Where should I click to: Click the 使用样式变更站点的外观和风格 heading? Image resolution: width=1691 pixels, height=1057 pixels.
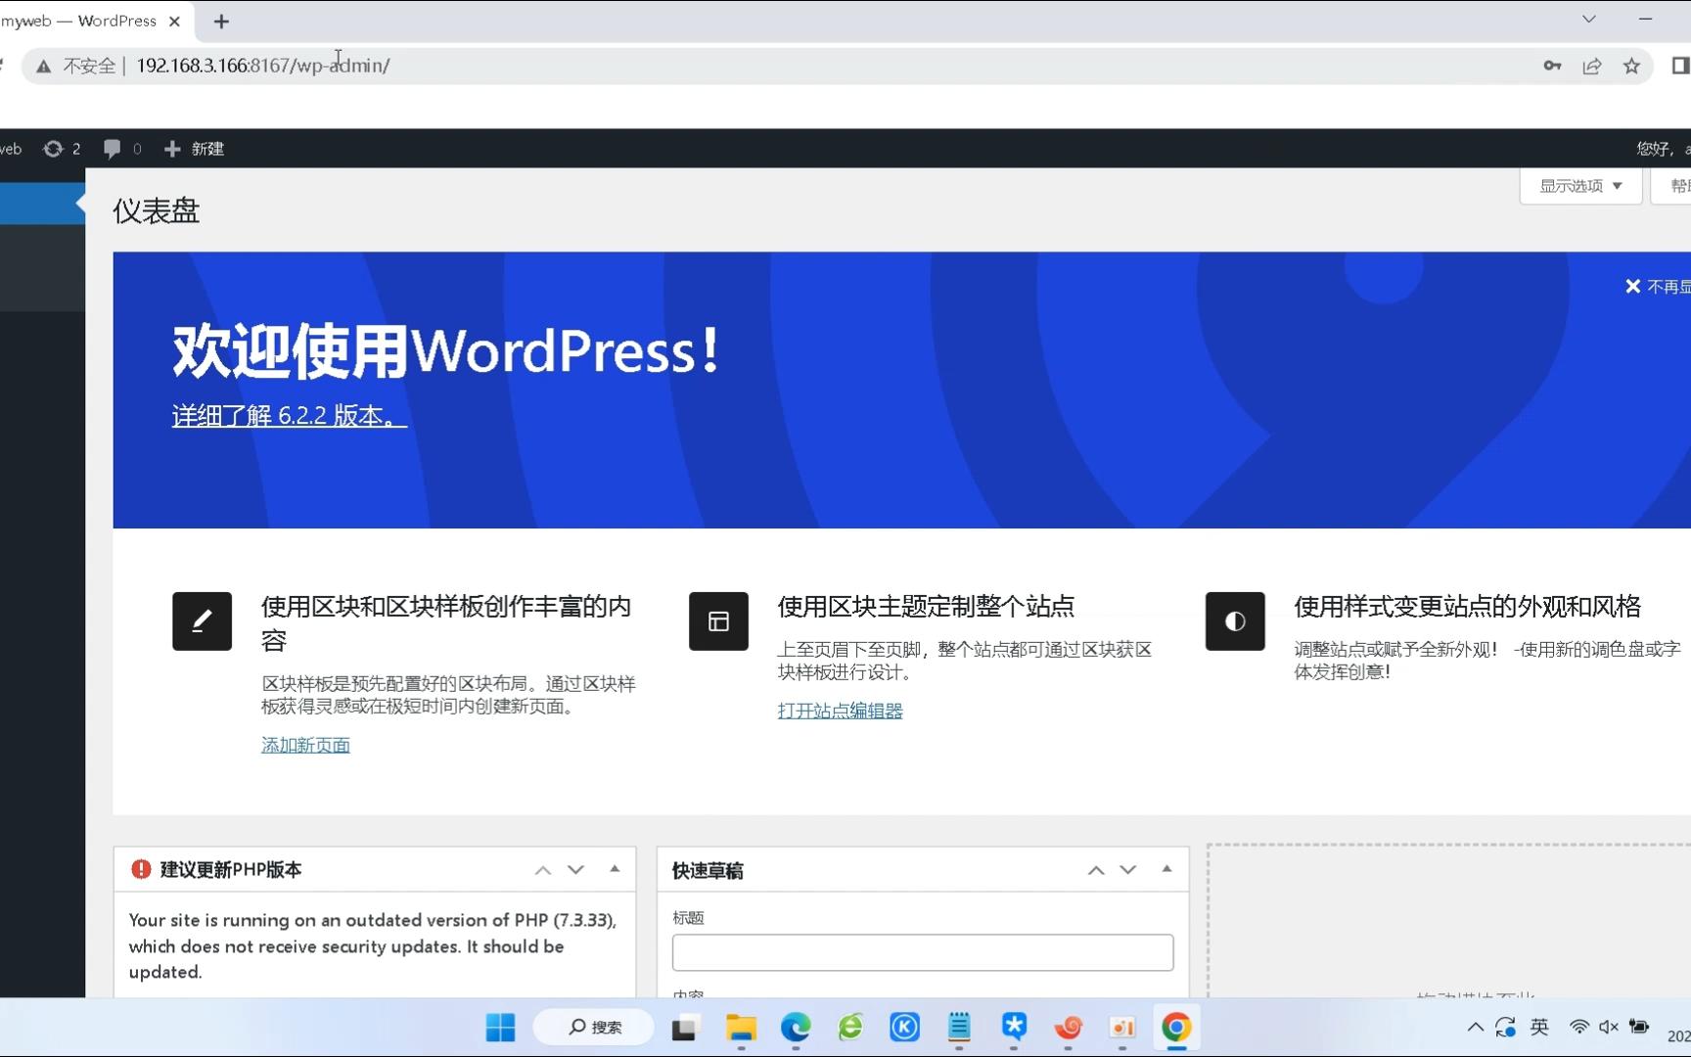1467,607
